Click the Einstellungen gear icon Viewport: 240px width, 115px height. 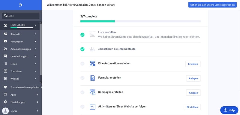click(5, 102)
